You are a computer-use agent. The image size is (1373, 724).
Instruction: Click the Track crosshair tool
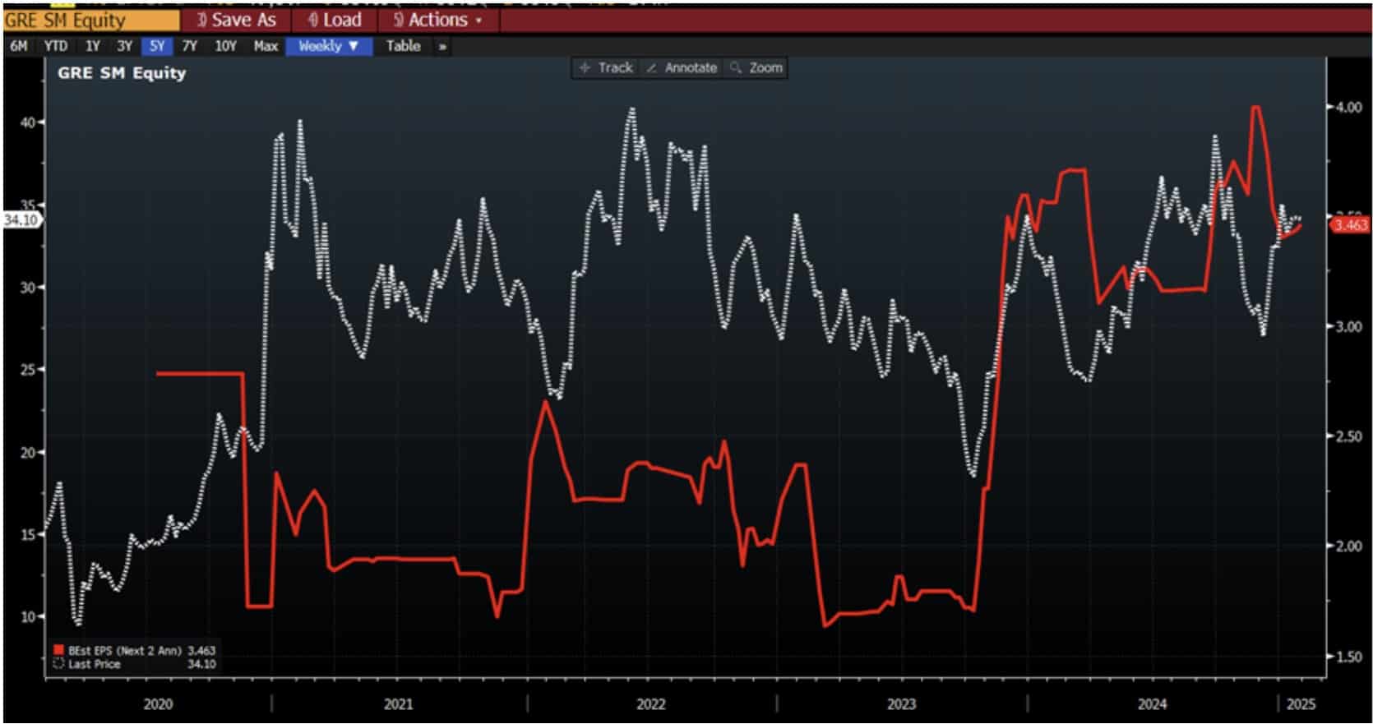[606, 68]
